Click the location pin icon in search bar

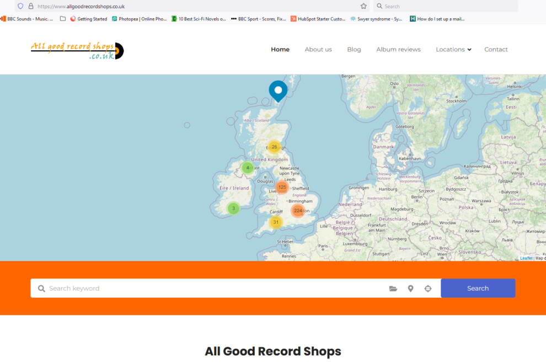[x=410, y=288]
